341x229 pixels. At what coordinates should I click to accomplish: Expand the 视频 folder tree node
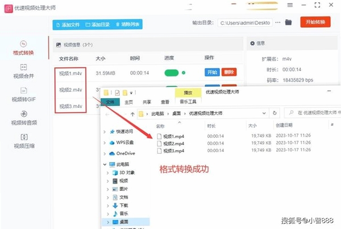pyautogui.click(x=108, y=181)
